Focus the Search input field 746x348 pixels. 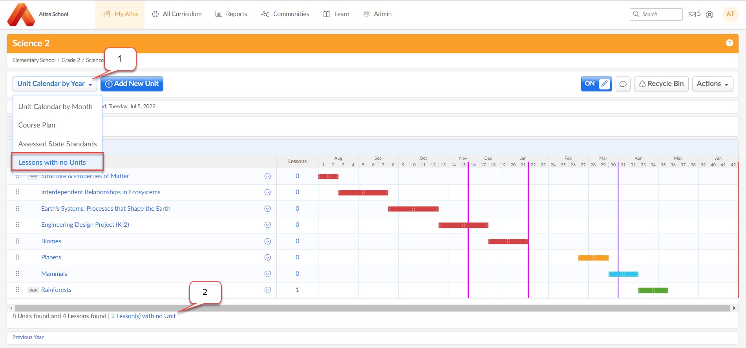point(656,14)
